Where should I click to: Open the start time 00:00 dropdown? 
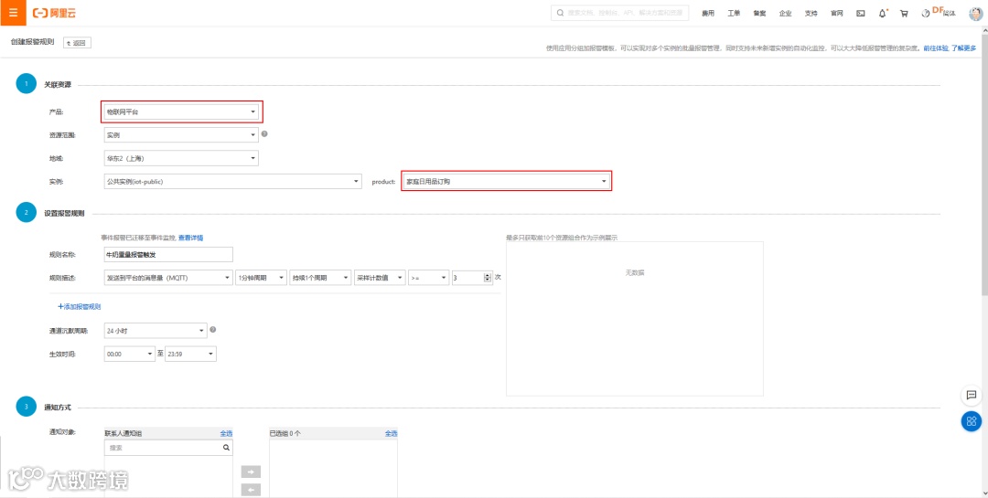tap(129, 354)
